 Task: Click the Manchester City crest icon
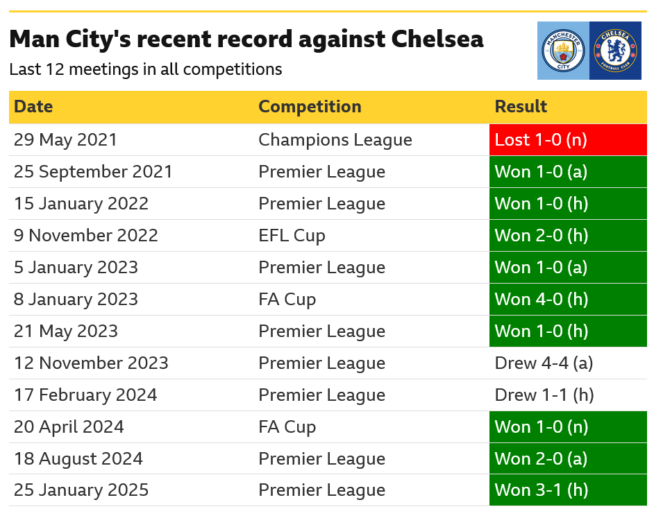tap(563, 51)
